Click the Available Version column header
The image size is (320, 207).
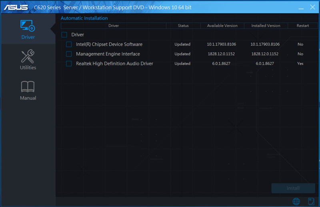click(x=222, y=26)
